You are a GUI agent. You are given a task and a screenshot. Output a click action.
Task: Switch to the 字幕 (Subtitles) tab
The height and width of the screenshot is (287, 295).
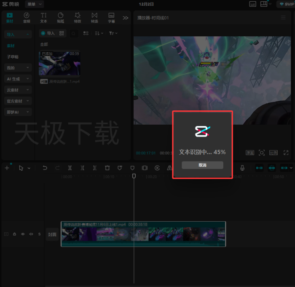click(x=111, y=17)
